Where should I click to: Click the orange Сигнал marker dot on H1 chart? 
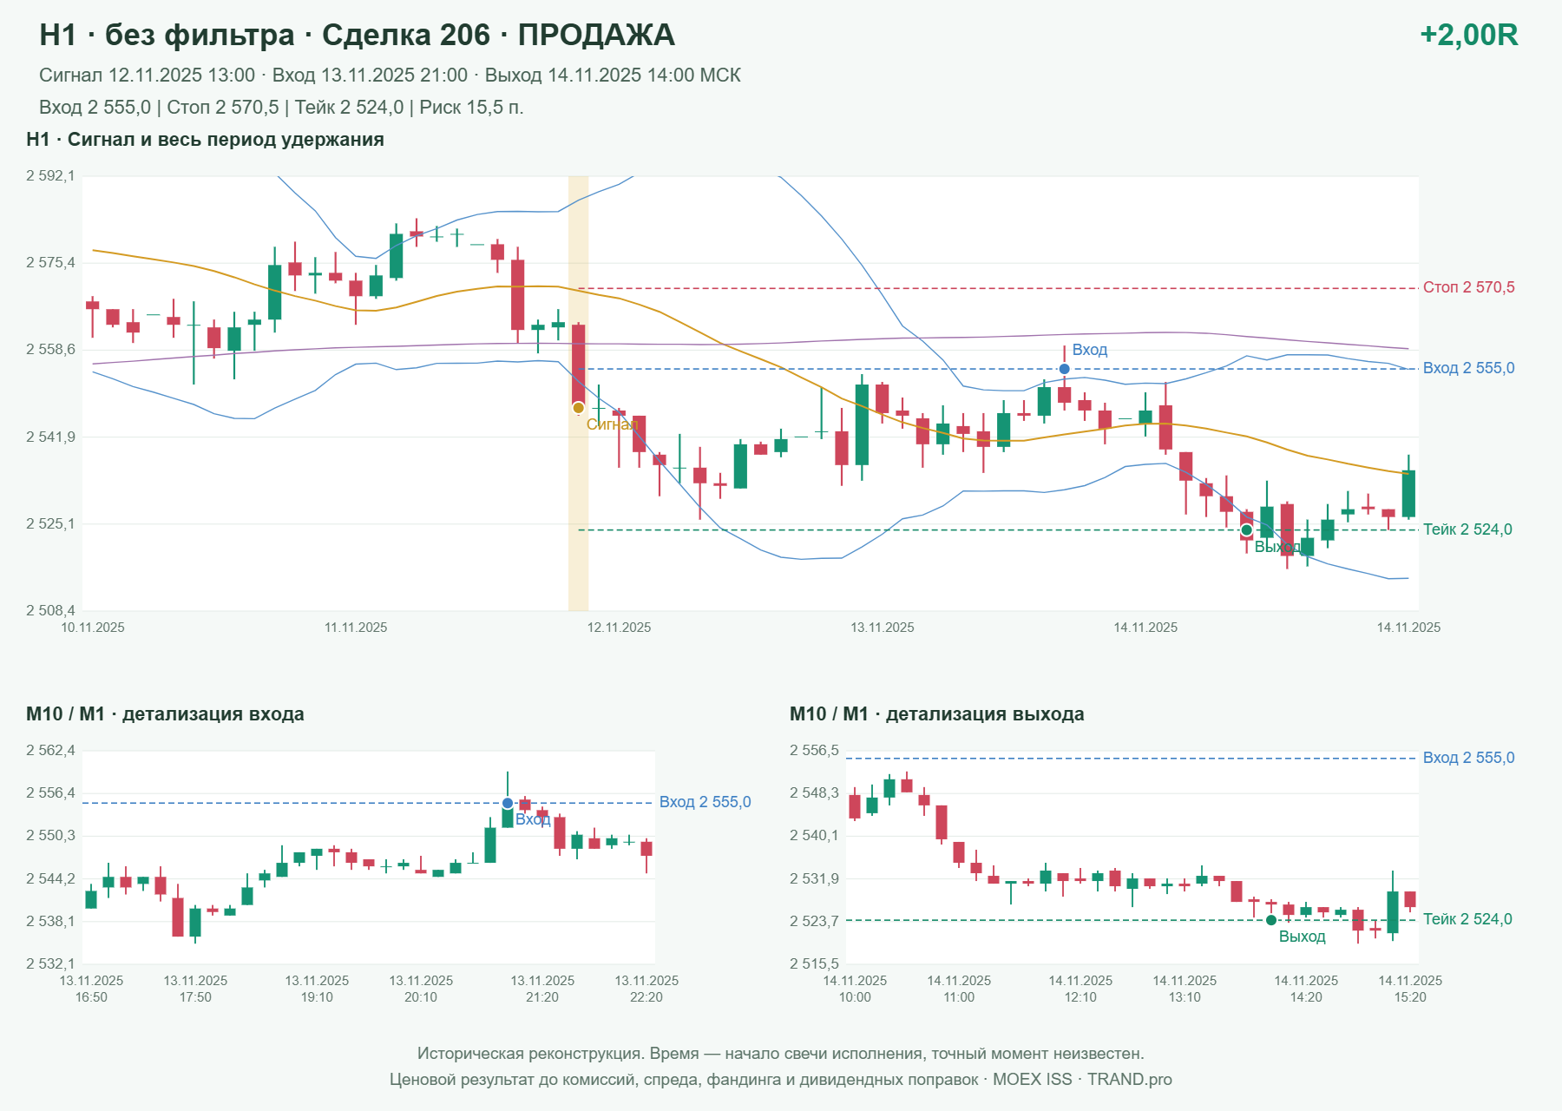point(578,408)
